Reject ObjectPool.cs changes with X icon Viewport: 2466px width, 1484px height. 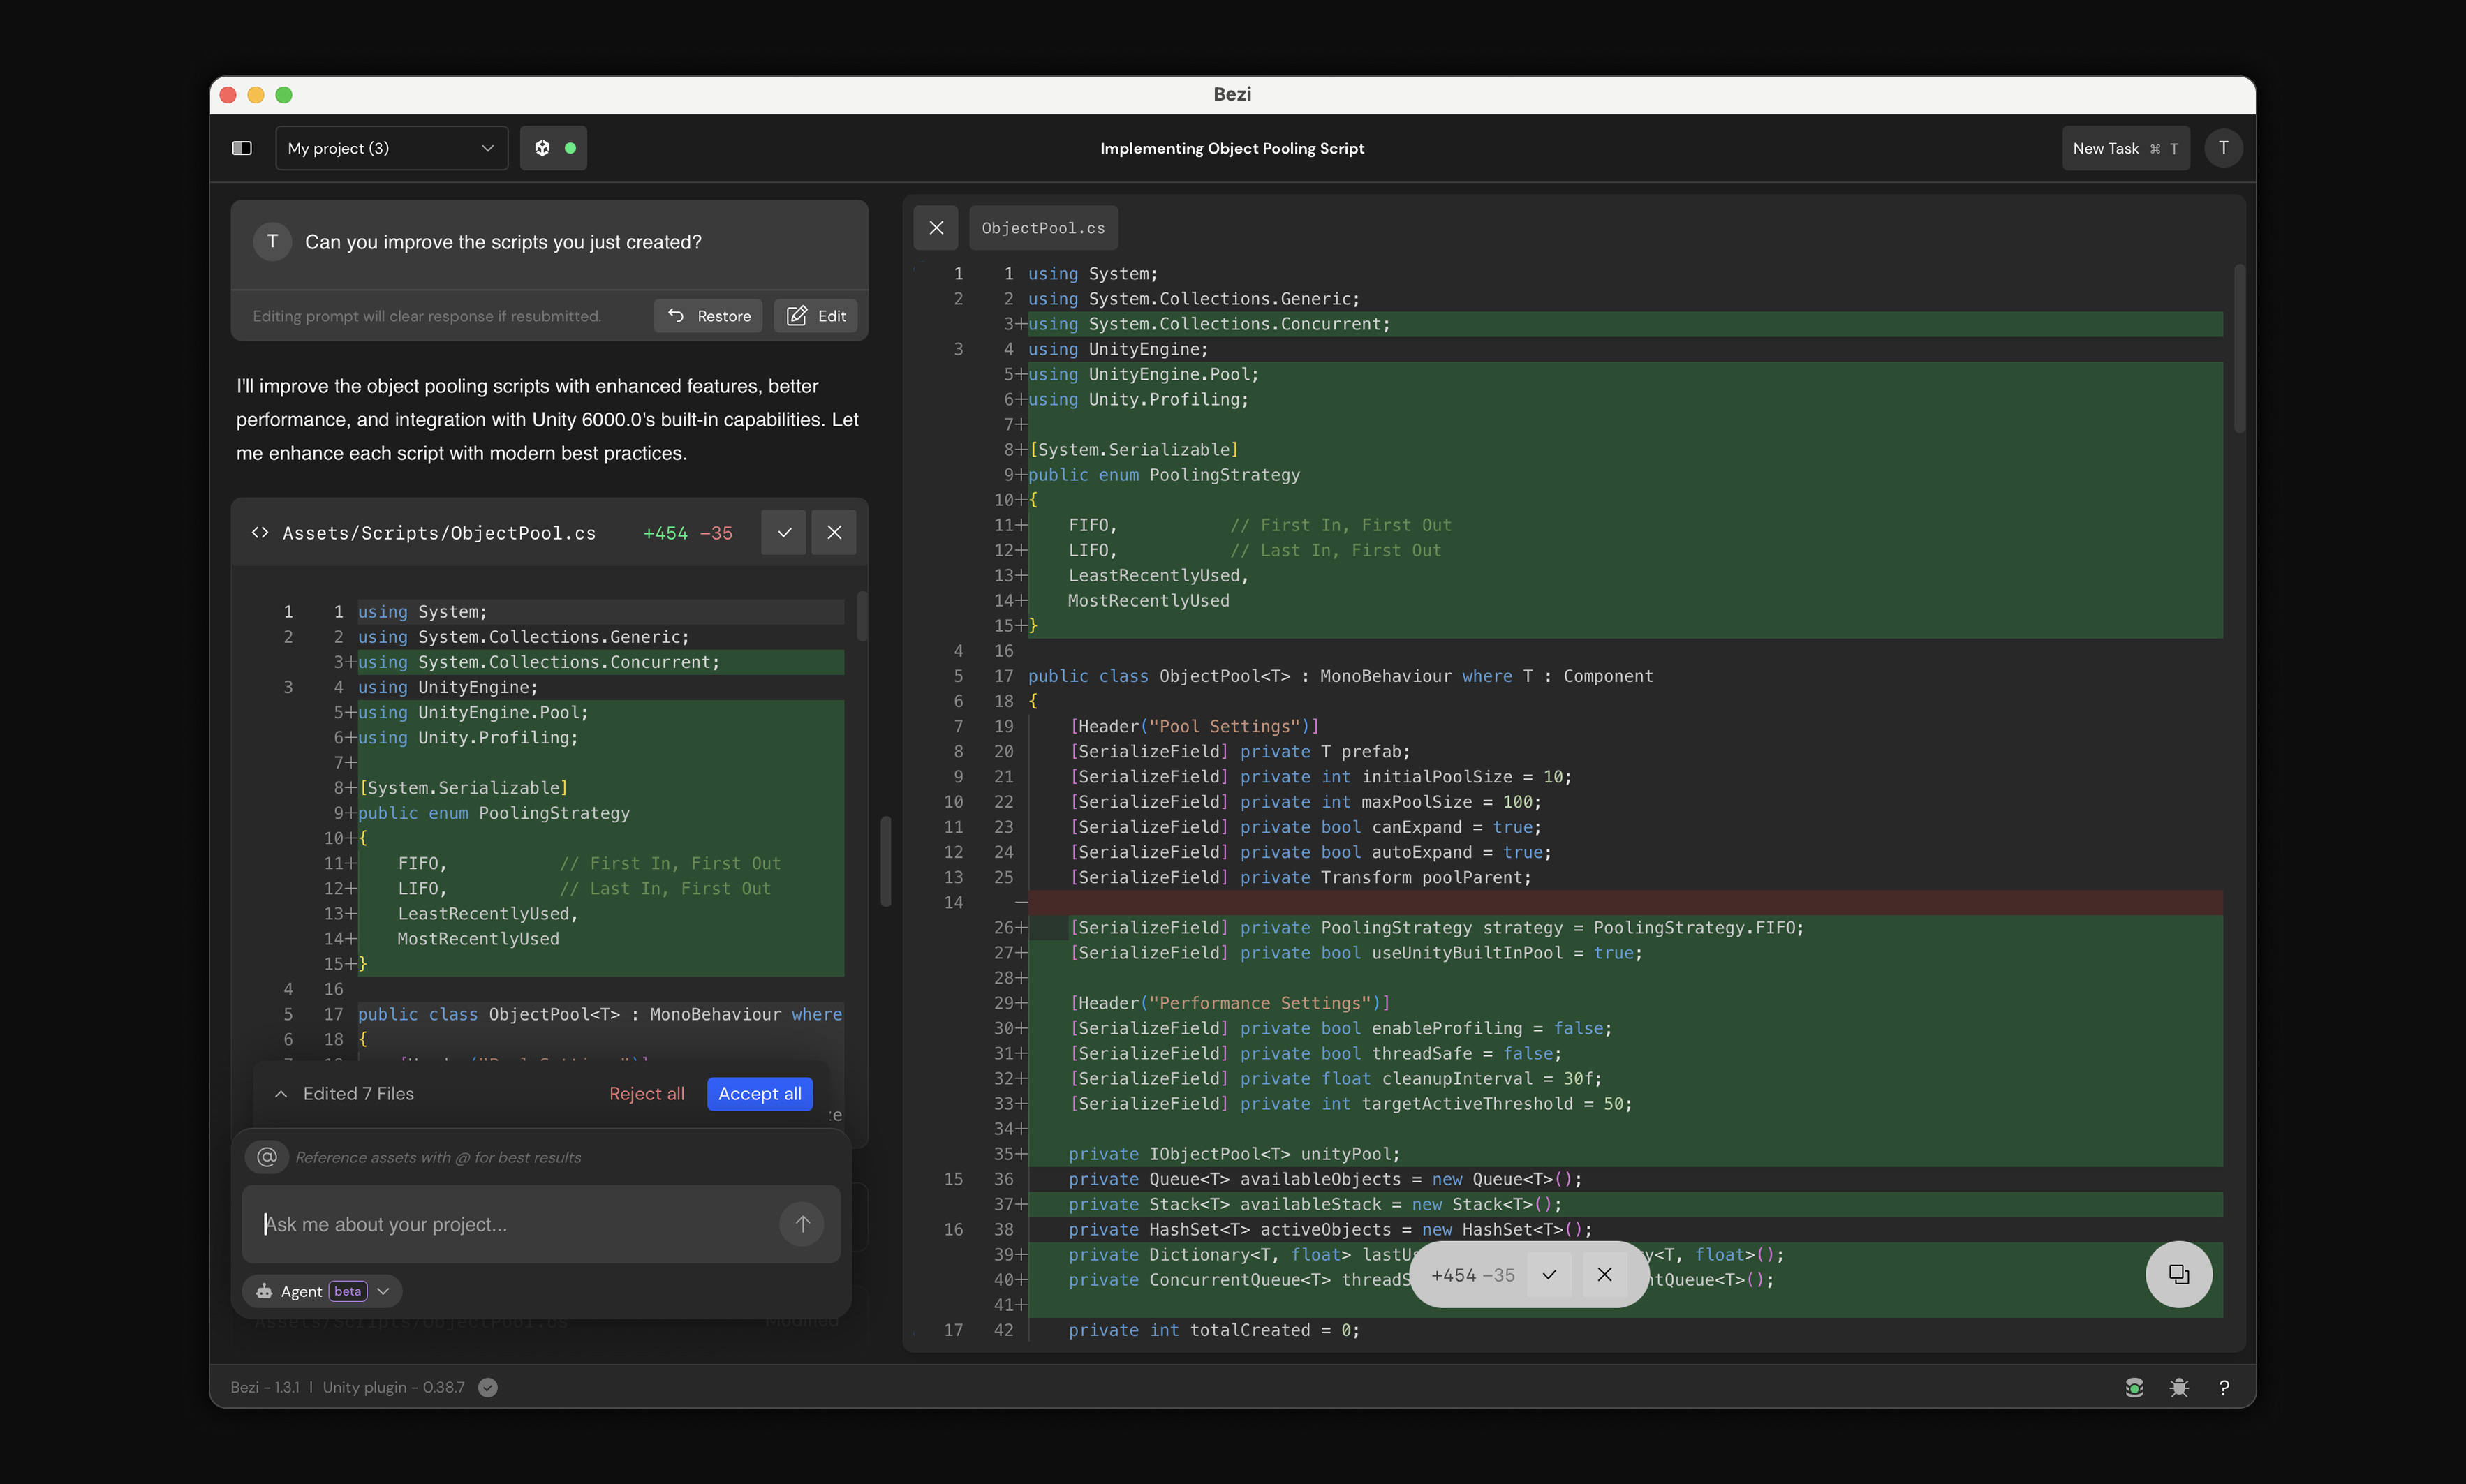click(834, 533)
